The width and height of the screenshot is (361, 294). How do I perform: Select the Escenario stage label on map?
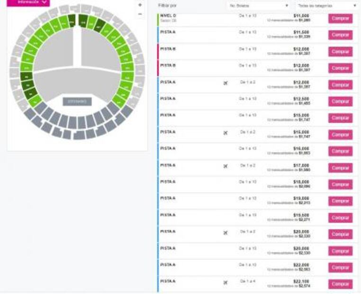click(77, 101)
